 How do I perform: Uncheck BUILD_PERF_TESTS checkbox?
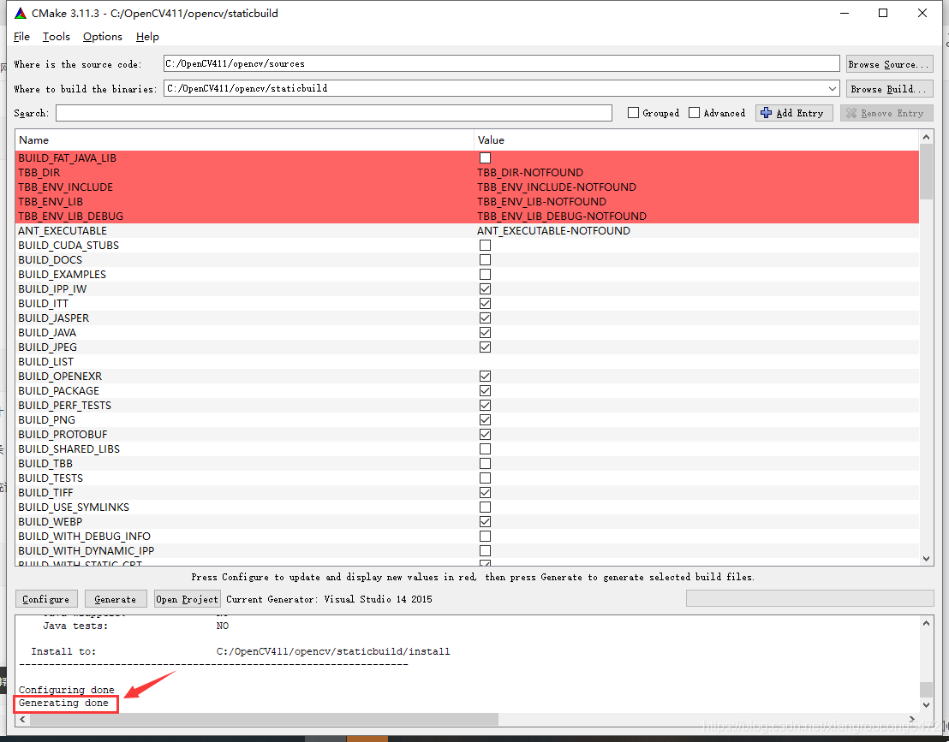click(485, 405)
